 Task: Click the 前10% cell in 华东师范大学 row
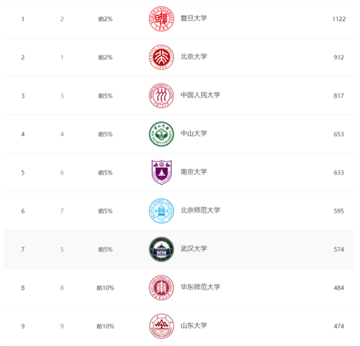(105, 288)
